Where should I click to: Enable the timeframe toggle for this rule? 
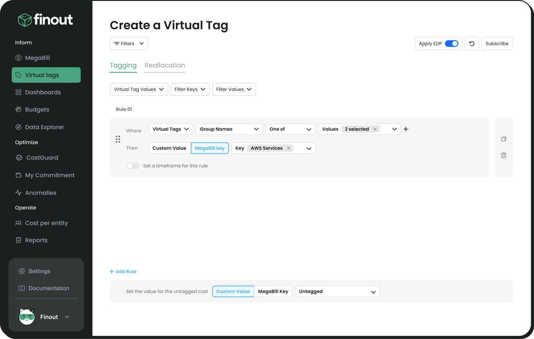coord(132,166)
